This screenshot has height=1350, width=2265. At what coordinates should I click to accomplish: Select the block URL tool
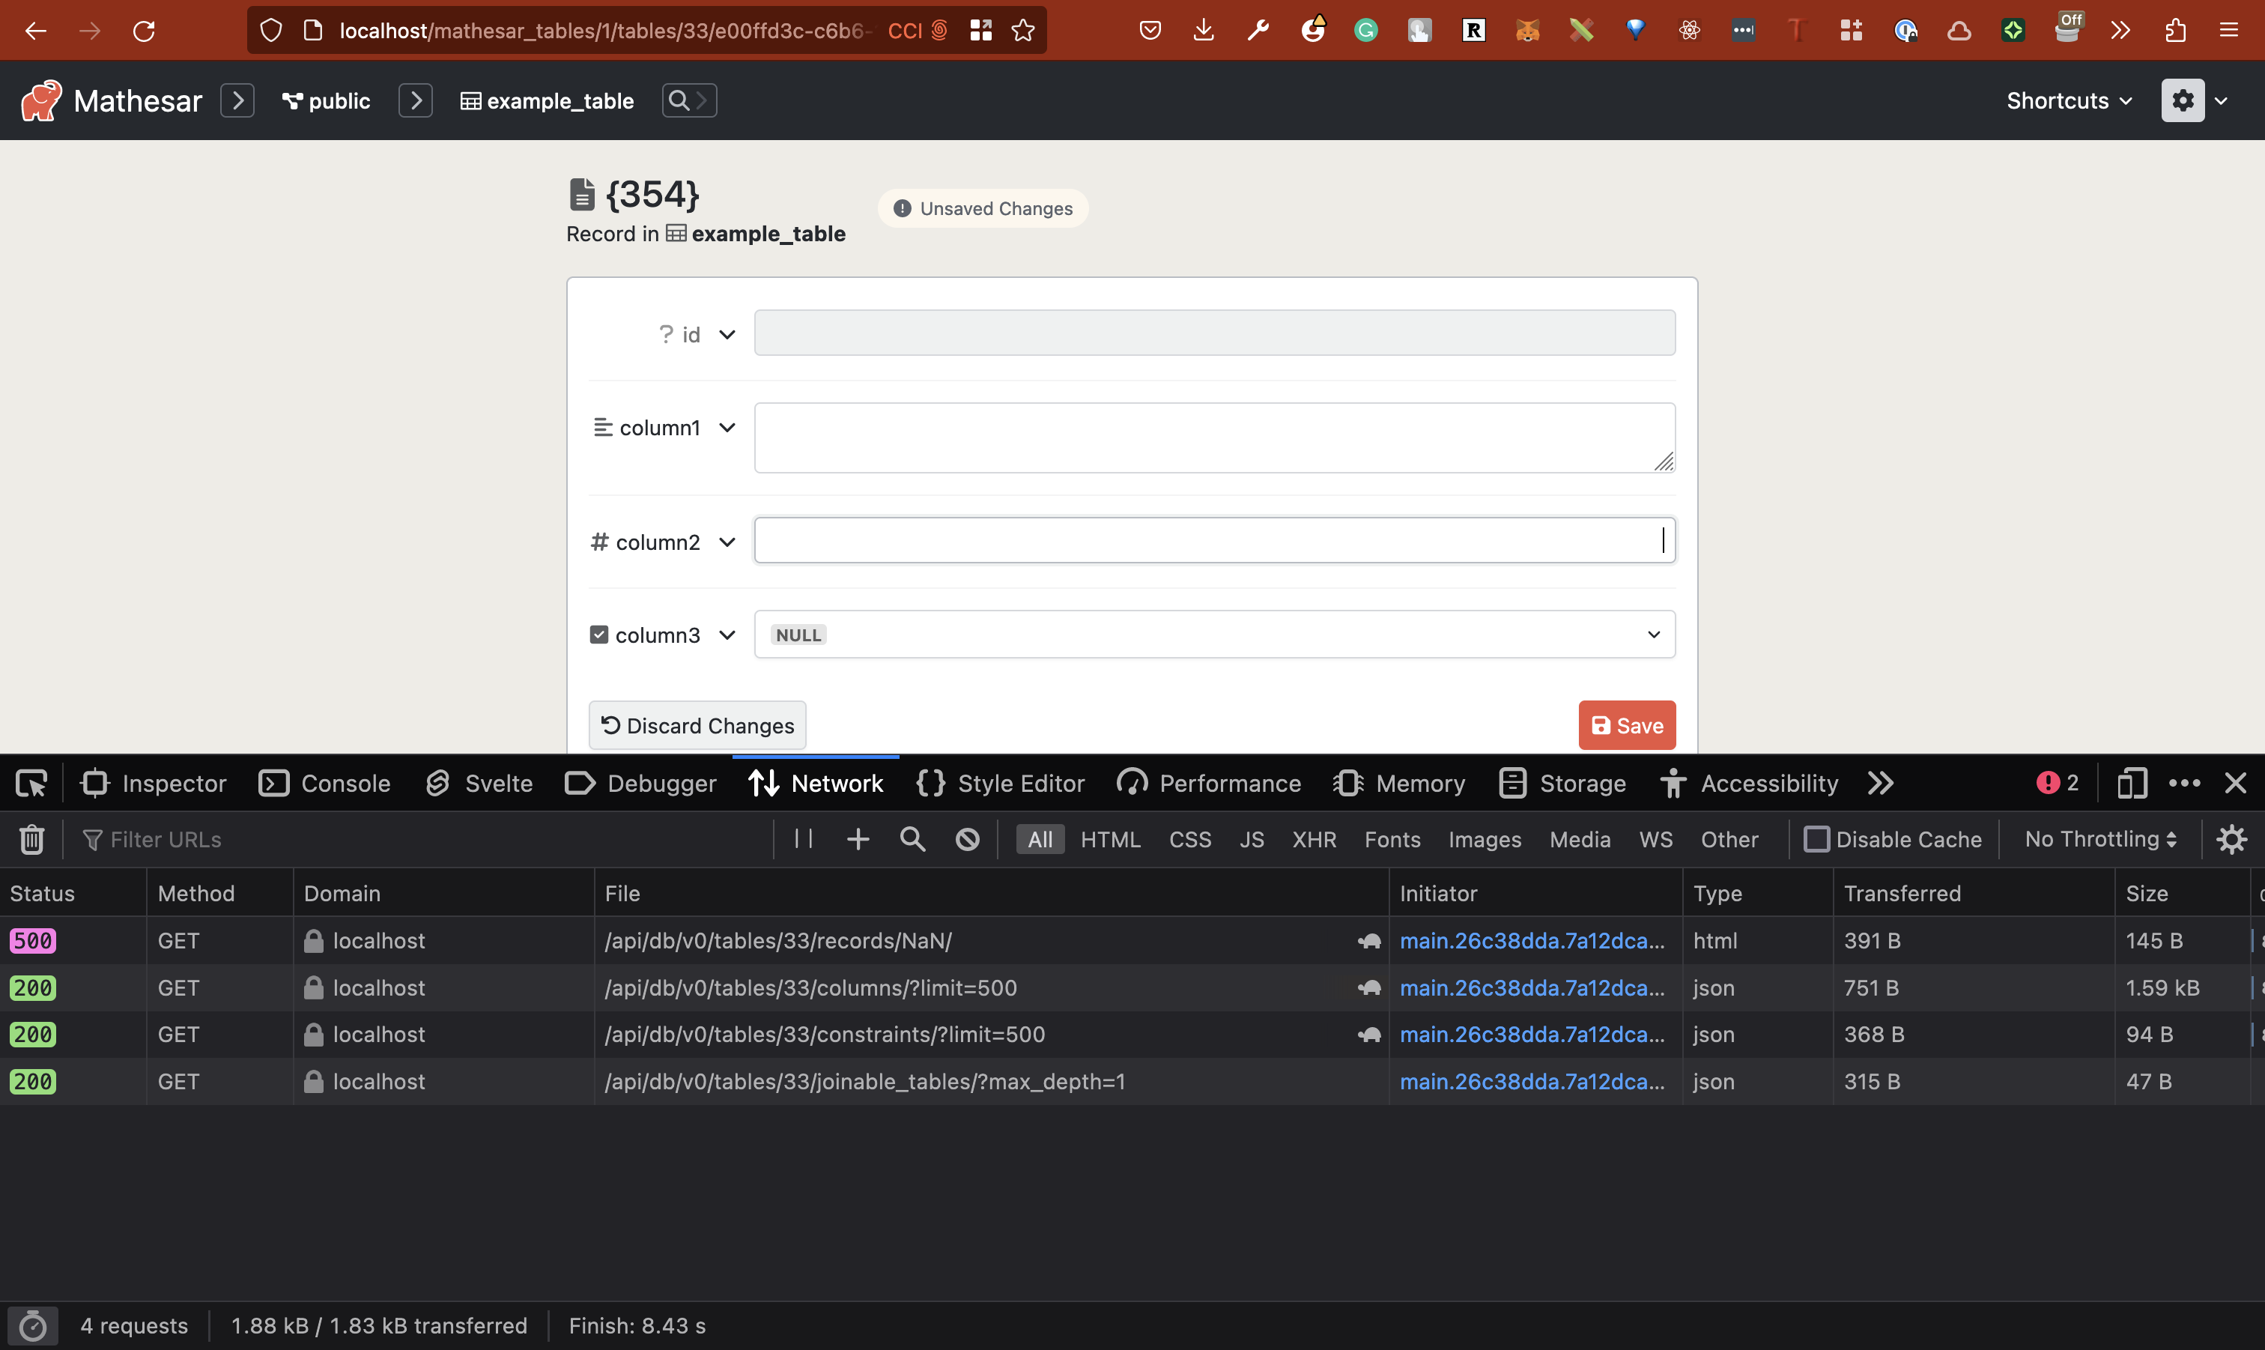point(968,839)
